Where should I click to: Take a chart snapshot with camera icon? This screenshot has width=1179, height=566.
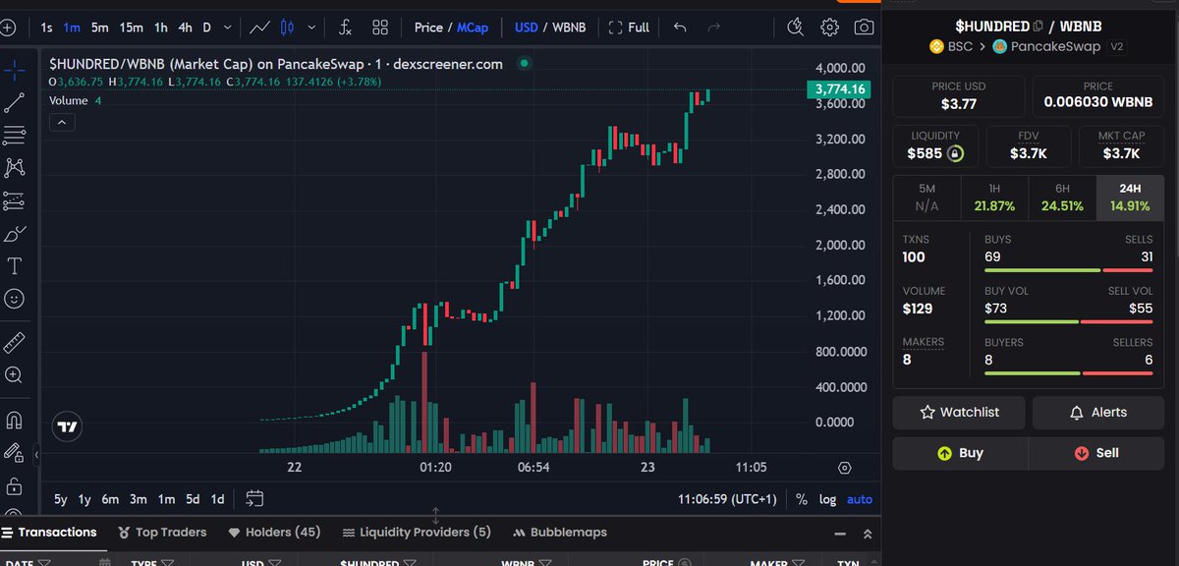(864, 27)
